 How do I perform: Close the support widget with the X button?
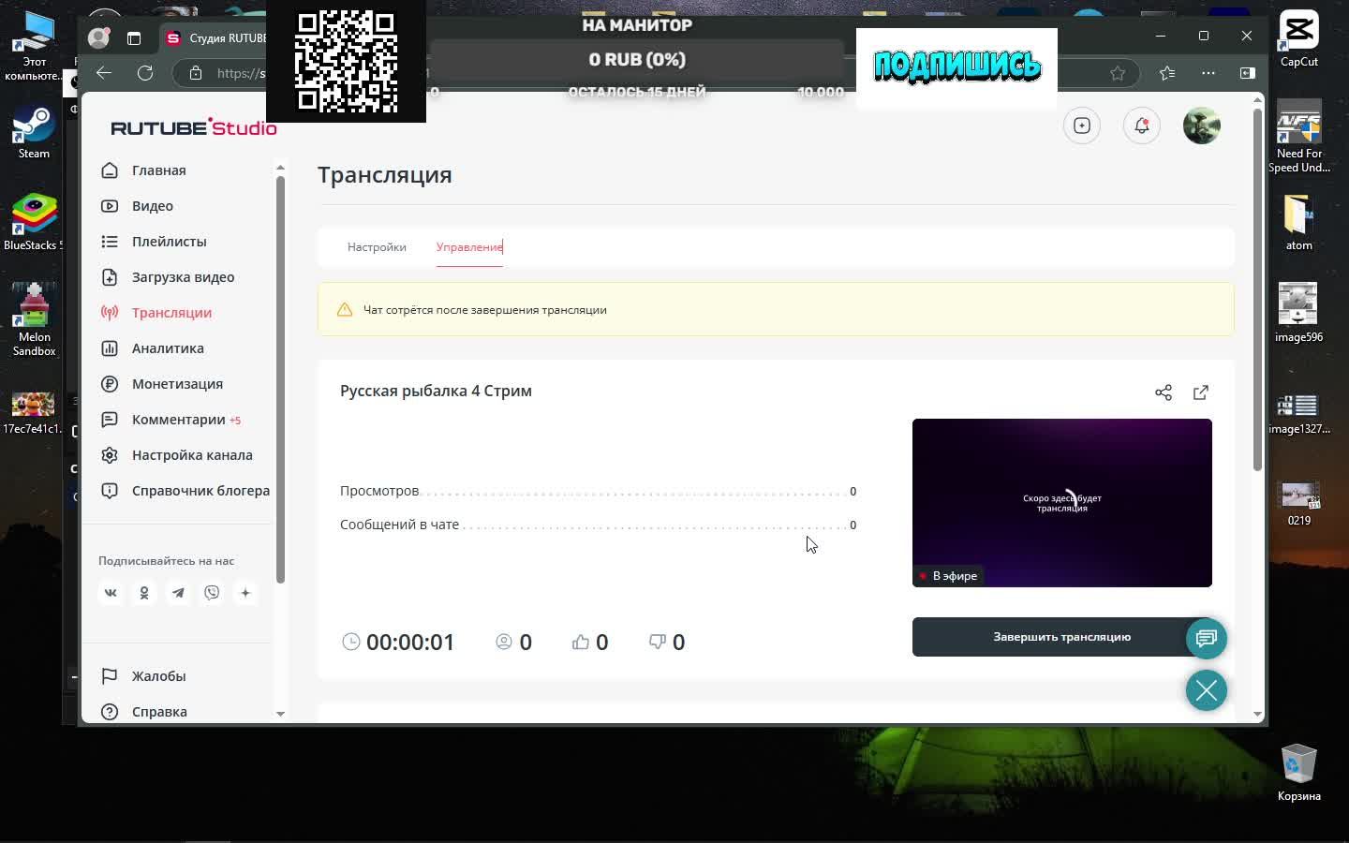(1207, 691)
